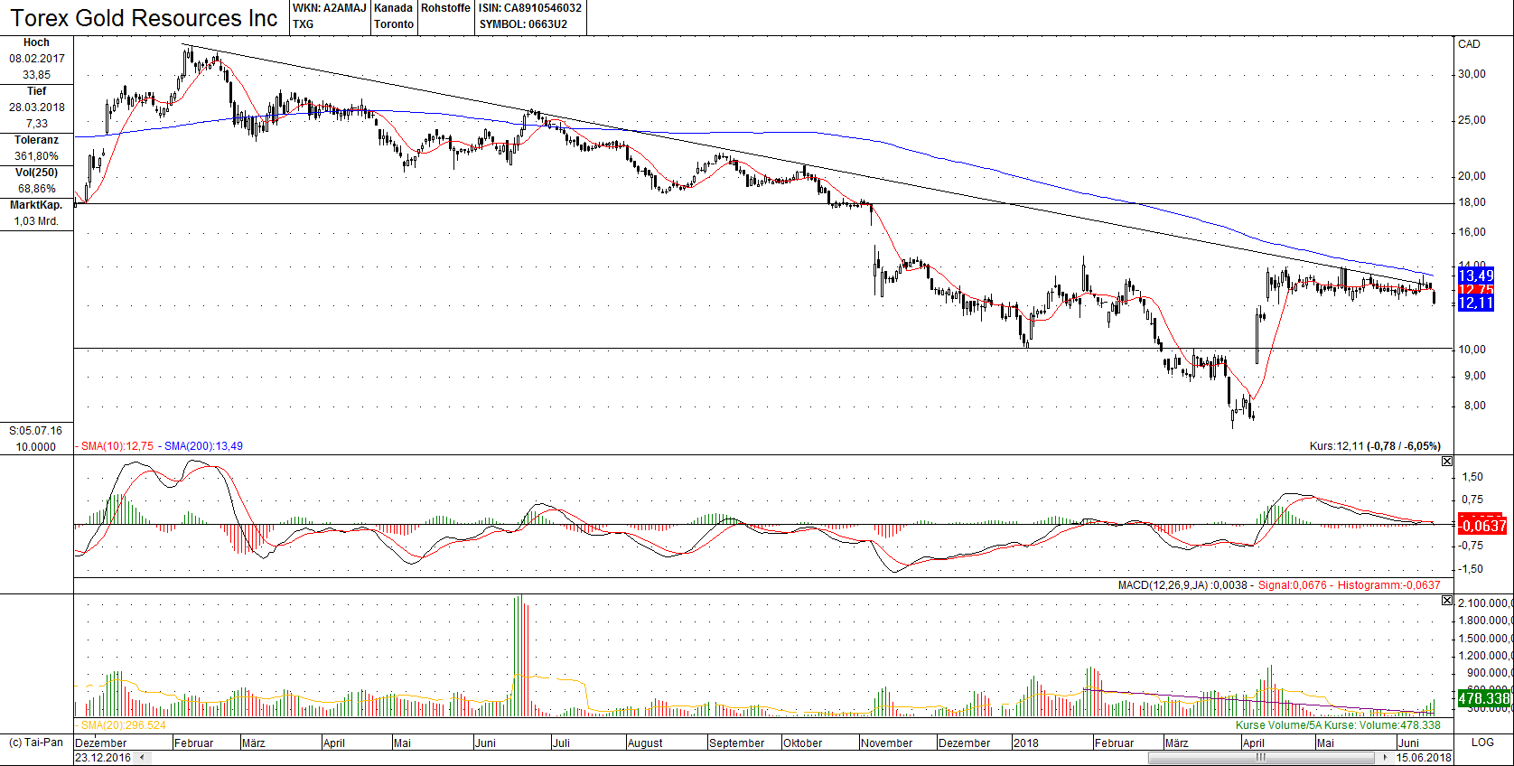Click the left scroll arrow of the timeline
The width and height of the screenshot is (1514, 766).
140,758
